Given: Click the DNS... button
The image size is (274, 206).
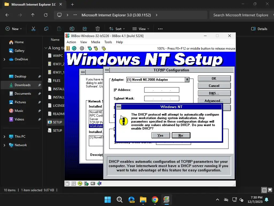Looking at the screenshot, I should [214, 93].
